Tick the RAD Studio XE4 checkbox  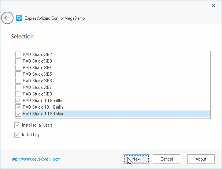18,68
